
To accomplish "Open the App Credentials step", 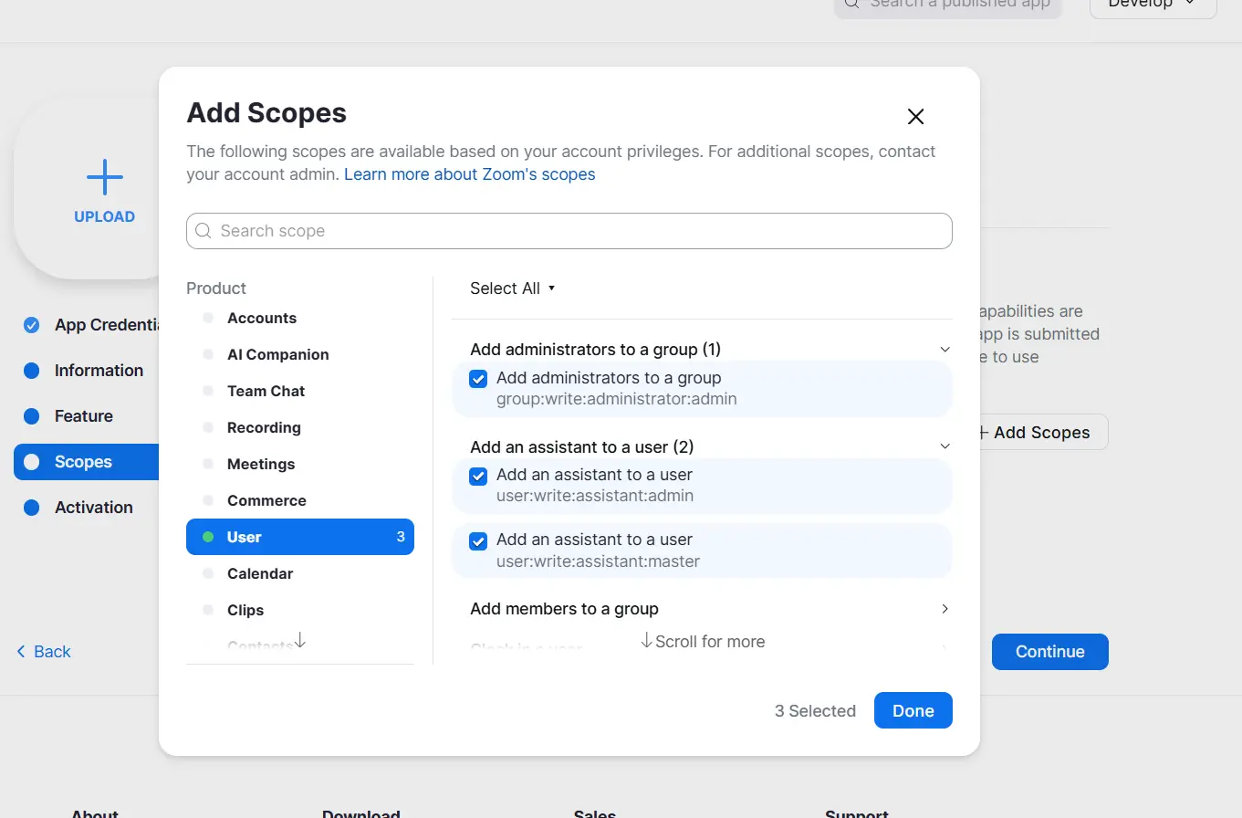I will [x=106, y=324].
